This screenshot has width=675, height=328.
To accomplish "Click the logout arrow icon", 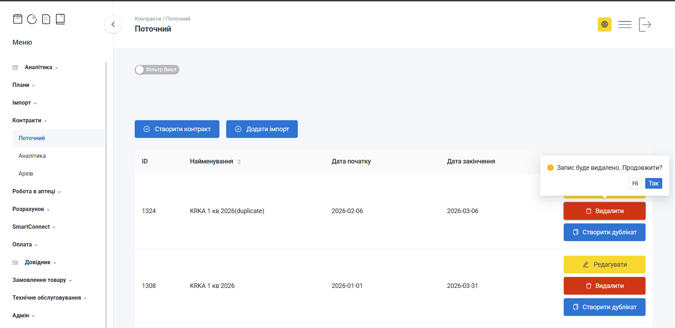I will [645, 24].
